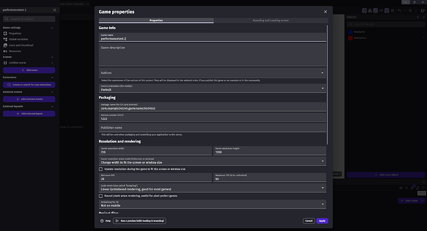The image size is (427, 231).
Task: Click Add external layout button
Action: coord(29,114)
